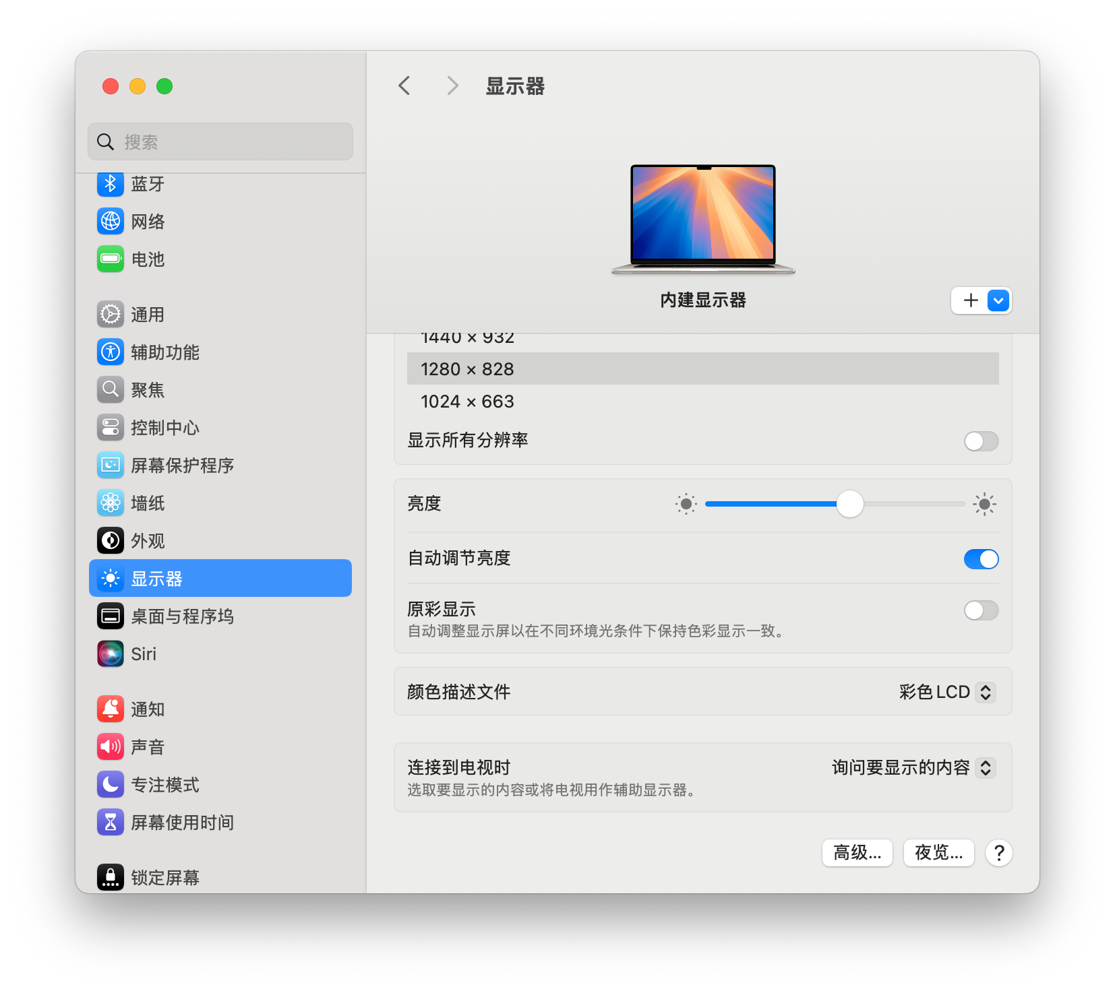Open the 连接到电视时 options popup
The height and width of the screenshot is (993, 1115).
pyautogui.click(x=913, y=768)
